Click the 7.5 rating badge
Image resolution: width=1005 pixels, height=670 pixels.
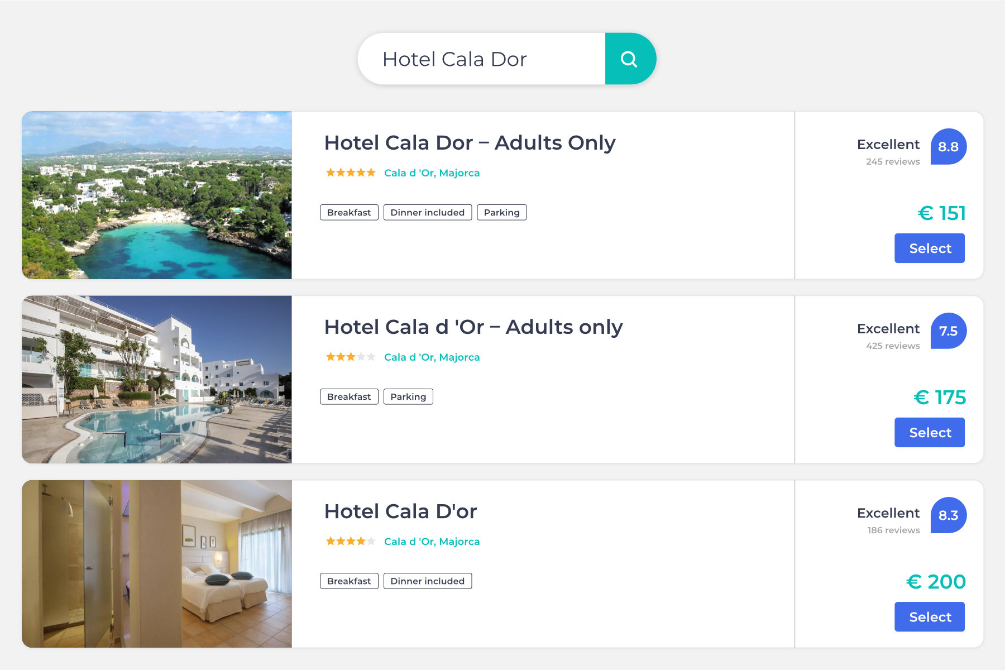point(948,331)
